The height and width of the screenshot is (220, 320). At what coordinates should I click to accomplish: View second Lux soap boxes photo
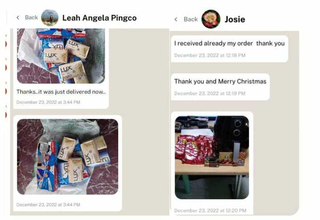[x=68, y=157]
